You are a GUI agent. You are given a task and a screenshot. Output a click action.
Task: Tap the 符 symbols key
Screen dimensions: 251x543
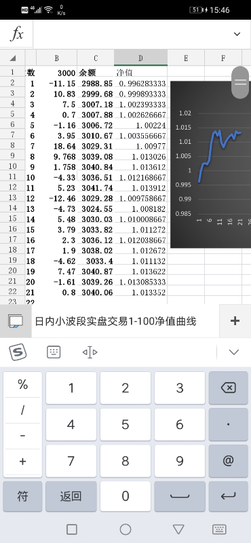pyautogui.click(x=23, y=496)
